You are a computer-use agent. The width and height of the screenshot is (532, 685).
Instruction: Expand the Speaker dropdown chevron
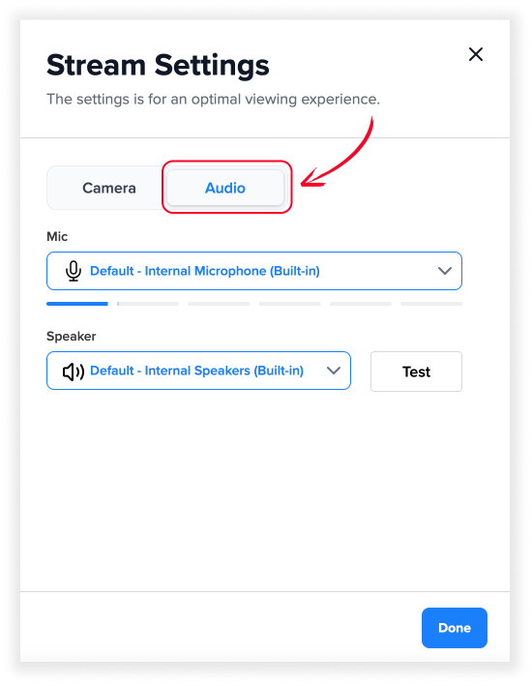point(334,371)
